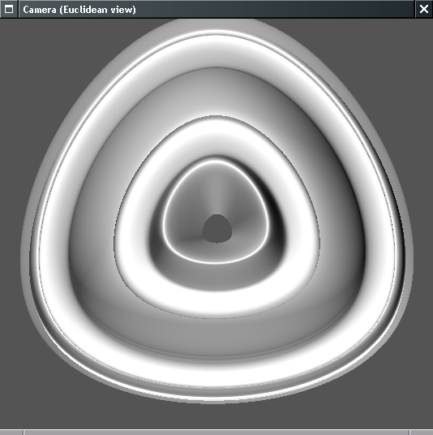
Task: Click the wide middle segment of bottom bar
Action: pyautogui.click(x=216, y=433)
